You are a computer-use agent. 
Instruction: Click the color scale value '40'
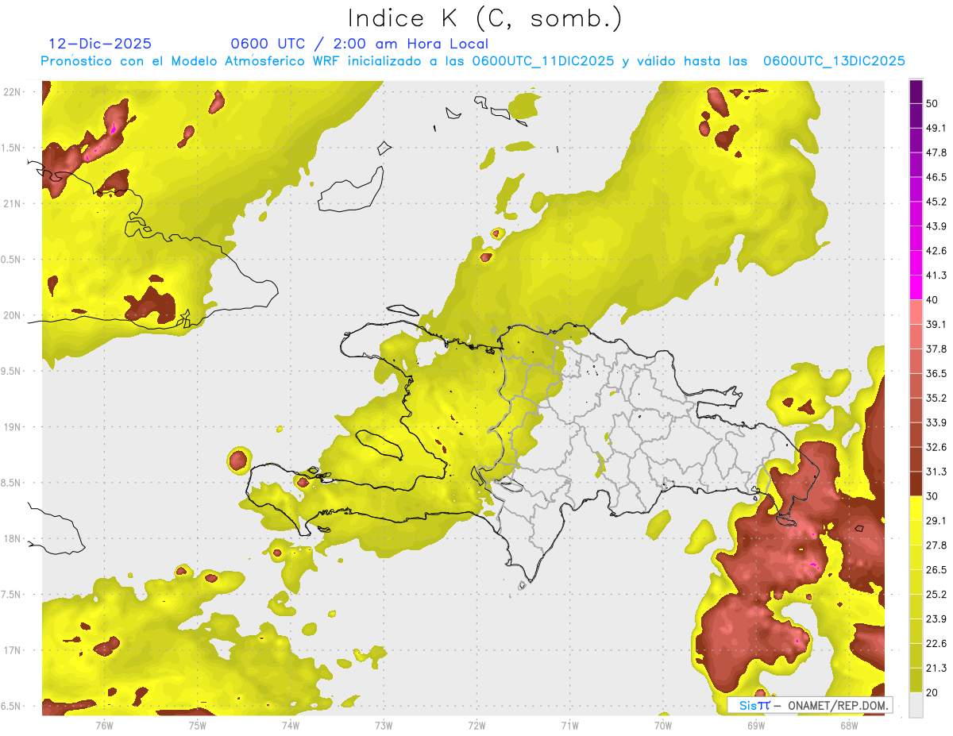[933, 300]
